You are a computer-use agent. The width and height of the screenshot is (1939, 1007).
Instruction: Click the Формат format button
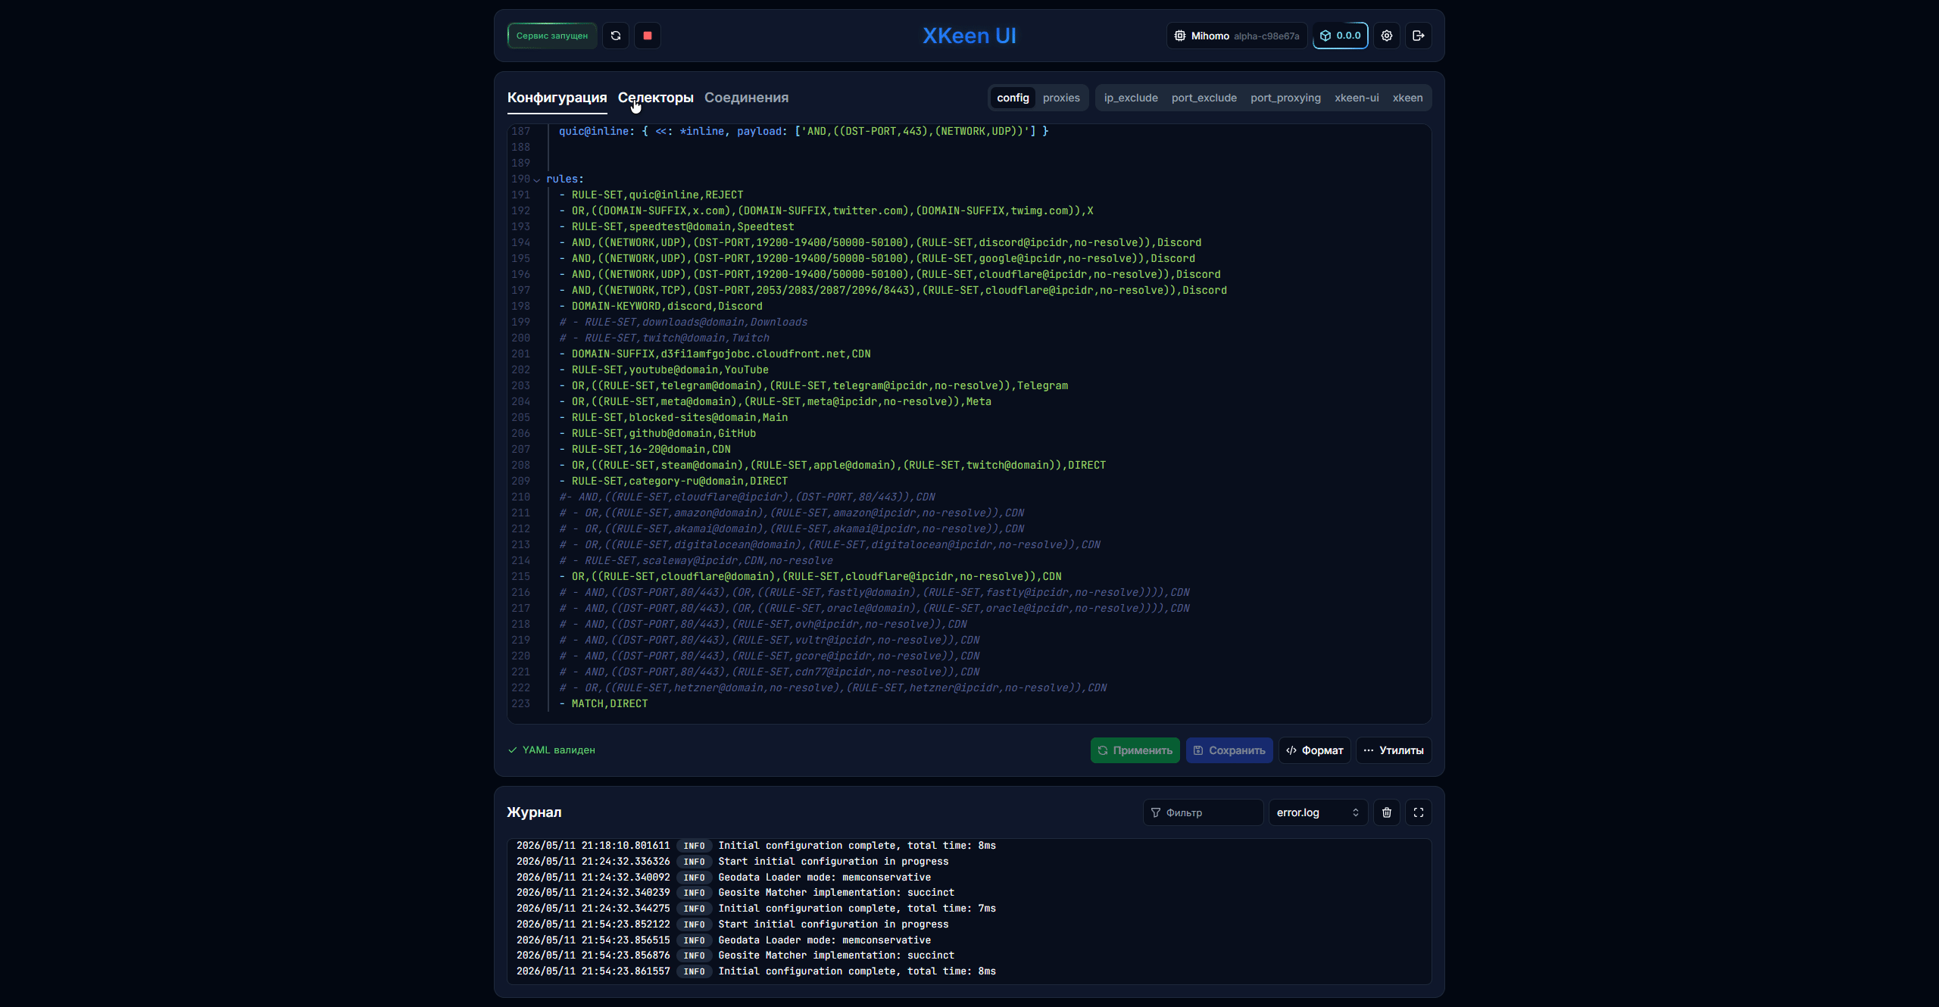(x=1315, y=750)
